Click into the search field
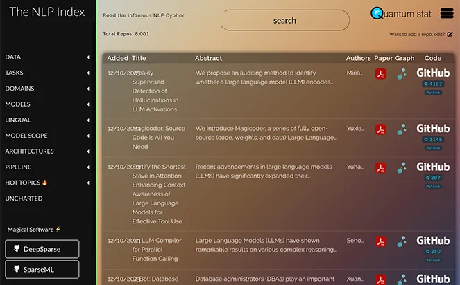Screen dimensions: 460x285 pos(284,20)
